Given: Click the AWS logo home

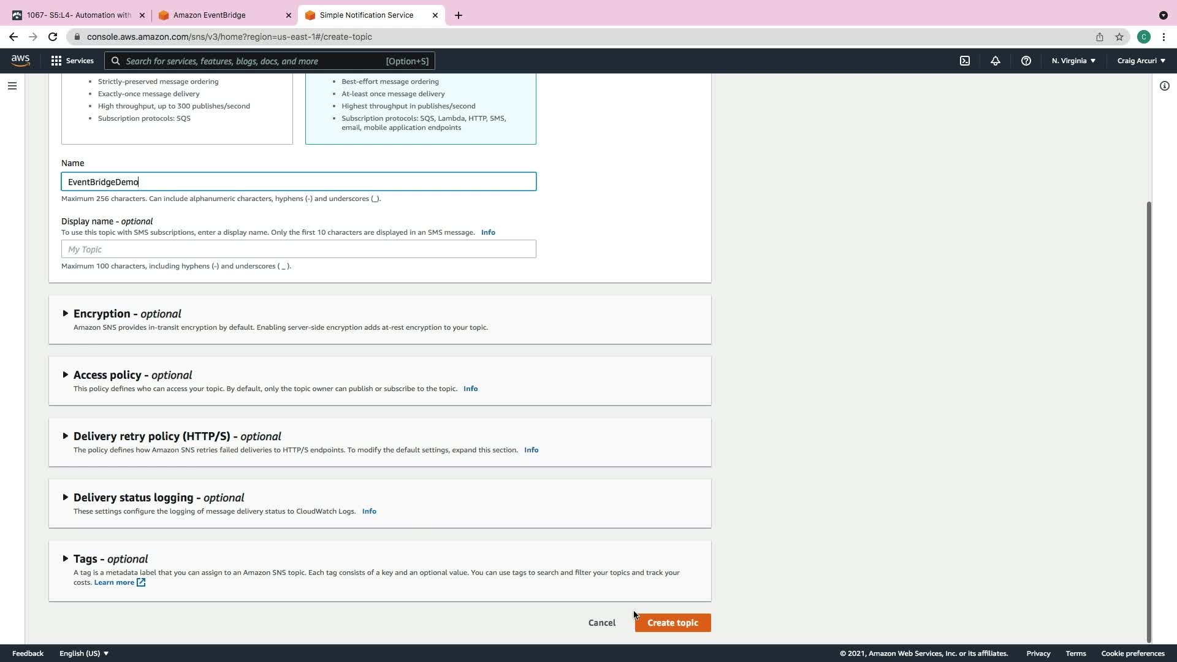Looking at the screenshot, I should (x=20, y=60).
